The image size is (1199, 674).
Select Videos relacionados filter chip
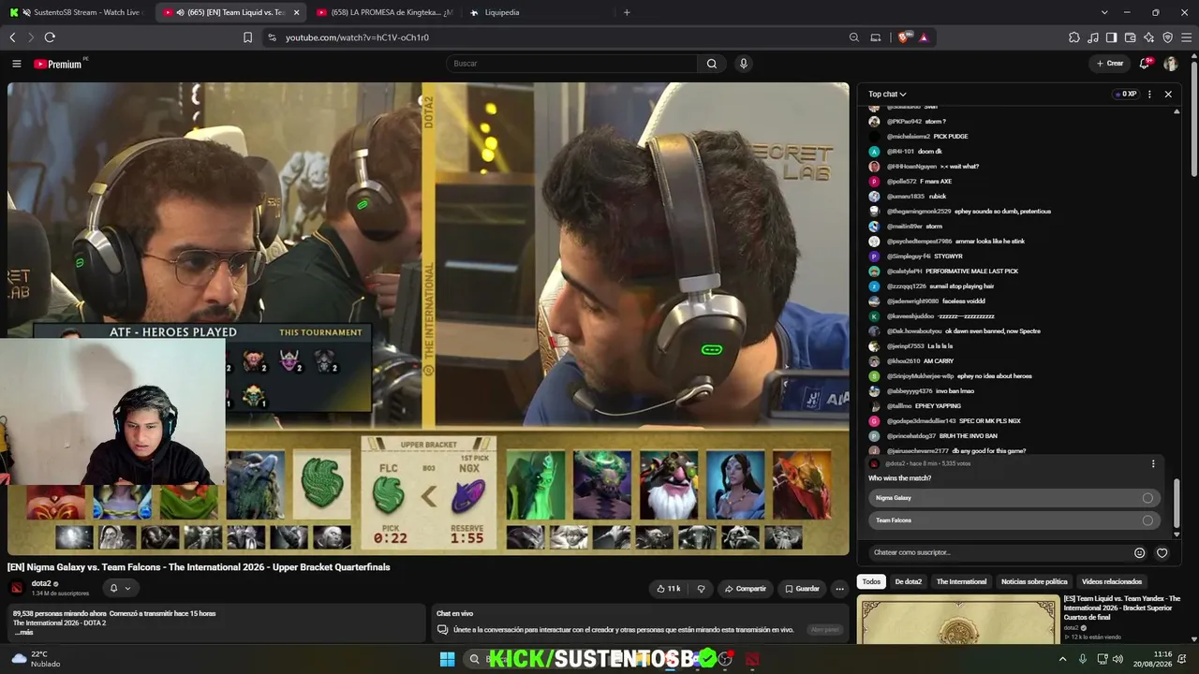point(1112,581)
